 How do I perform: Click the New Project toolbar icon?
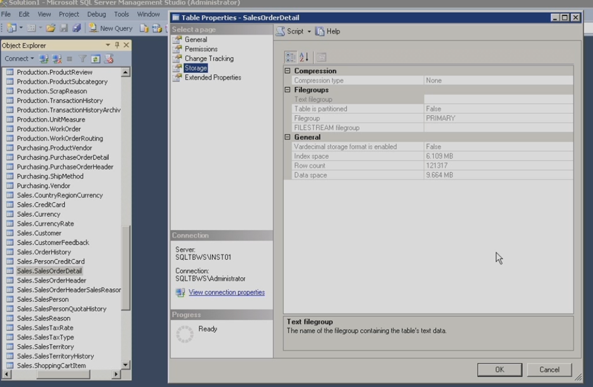(x=12, y=28)
